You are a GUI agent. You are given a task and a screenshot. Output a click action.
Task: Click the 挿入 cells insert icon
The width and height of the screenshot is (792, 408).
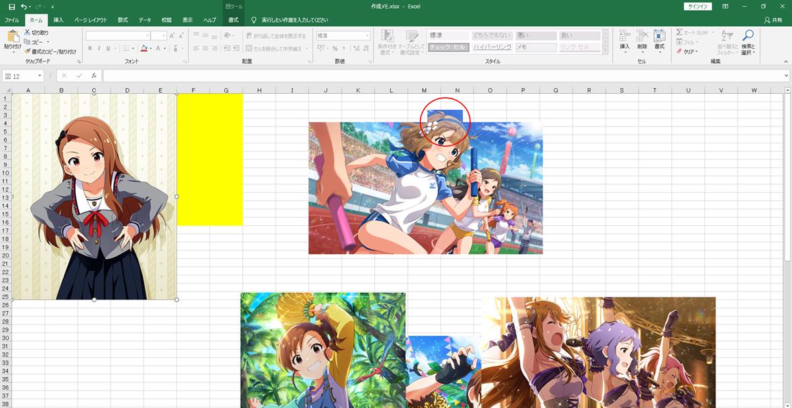click(625, 36)
